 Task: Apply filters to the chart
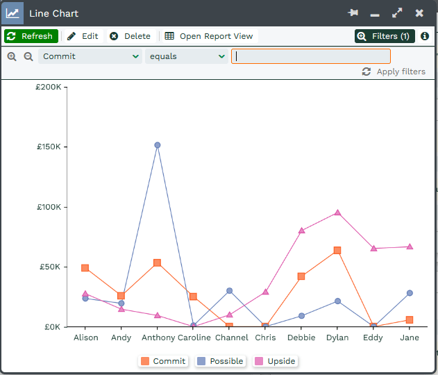pyautogui.click(x=394, y=72)
